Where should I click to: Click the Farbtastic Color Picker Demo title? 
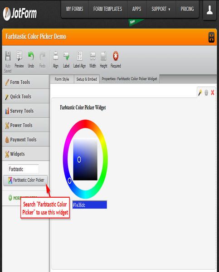tap(36, 37)
